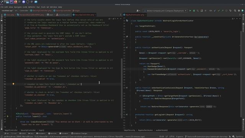Screen dimensions: 245x138
Task: Toggle the Terminal tool window button
Action: pyautogui.click(x=64, y=133)
